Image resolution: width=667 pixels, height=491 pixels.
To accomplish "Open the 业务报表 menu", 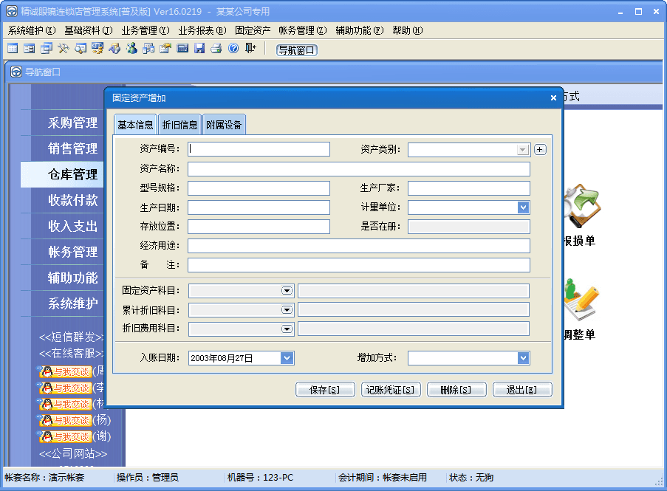I will tap(202, 30).
